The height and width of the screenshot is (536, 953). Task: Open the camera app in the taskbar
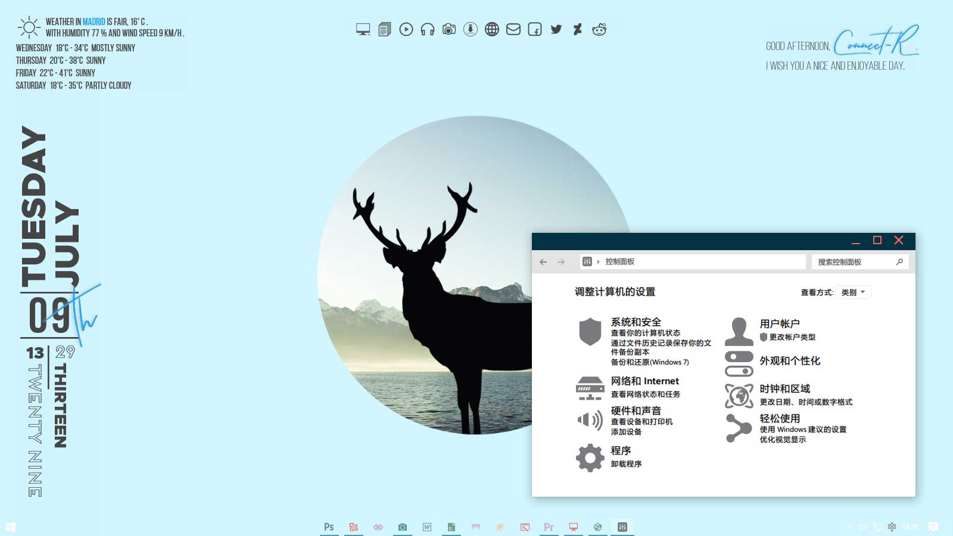tap(403, 527)
